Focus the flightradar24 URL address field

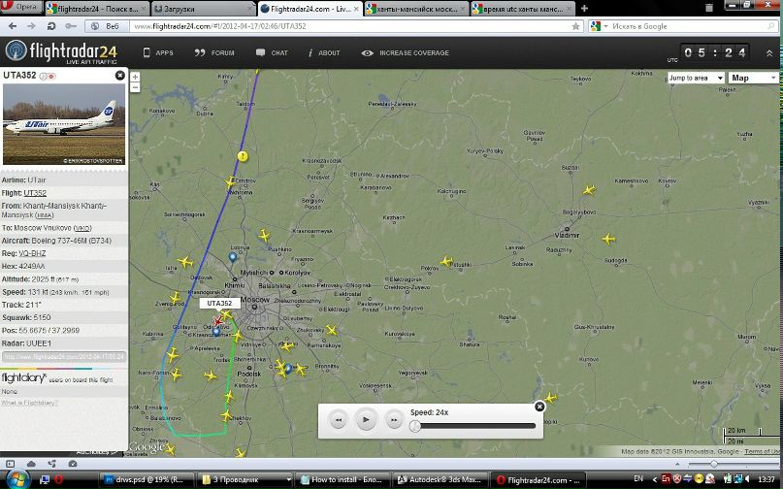[349, 26]
